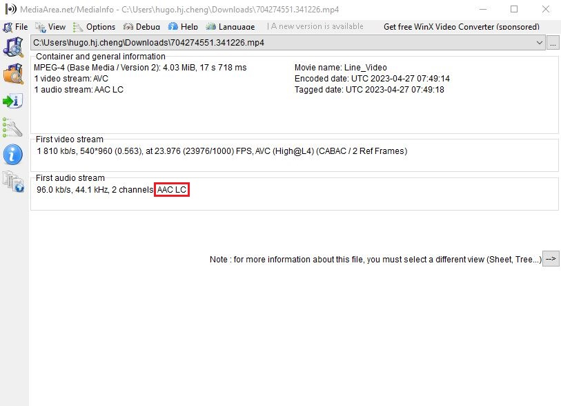561x406 pixels.
Task: Click the '1 810 kb/s, 540*960' video stream line
Action: [222, 151]
